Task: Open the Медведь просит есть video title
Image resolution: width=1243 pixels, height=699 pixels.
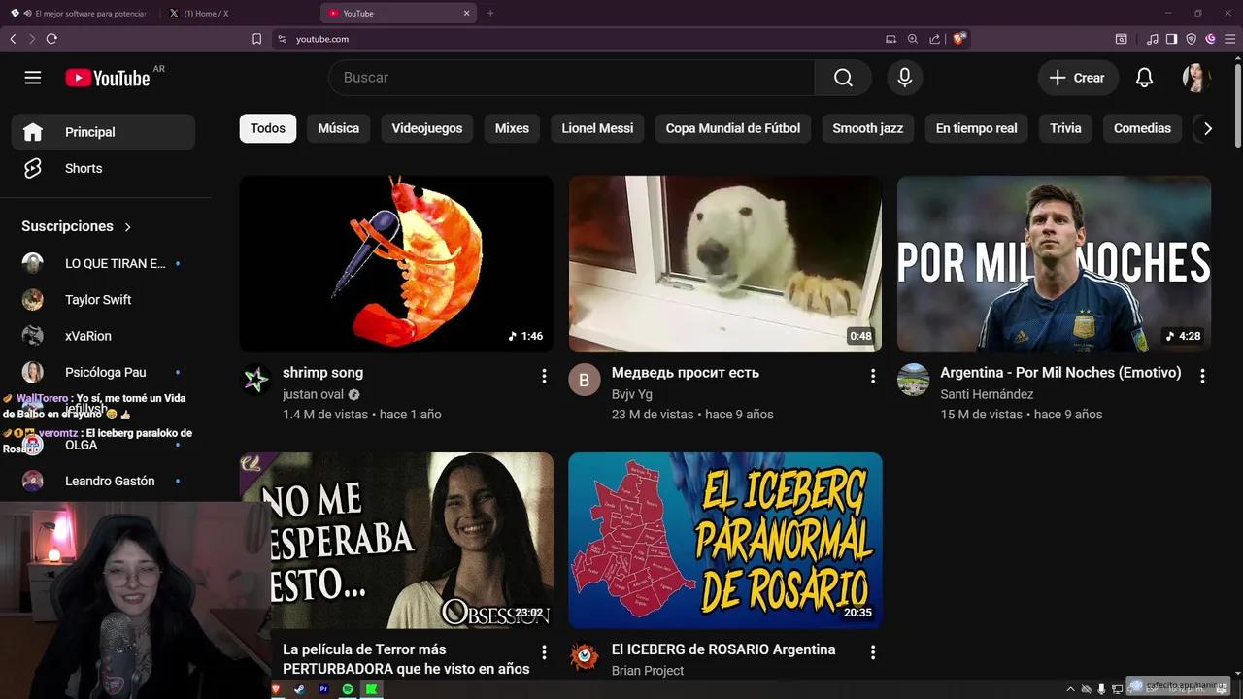Action: 686,373
